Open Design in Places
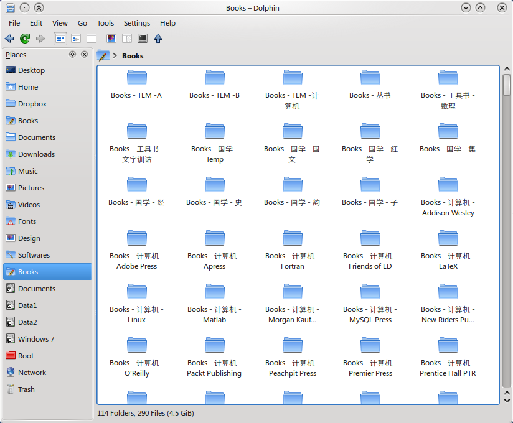The height and width of the screenshot is (423, 513). coord(47,238)
